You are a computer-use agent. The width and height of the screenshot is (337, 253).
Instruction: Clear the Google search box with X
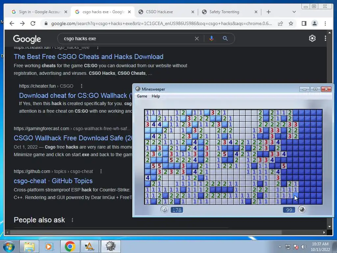pyautogui.click(x=197, y=39)
